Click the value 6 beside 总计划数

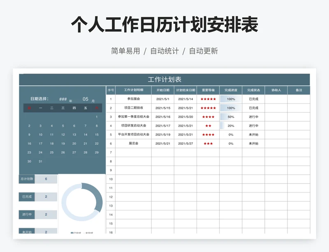click(x=46, y=179)
